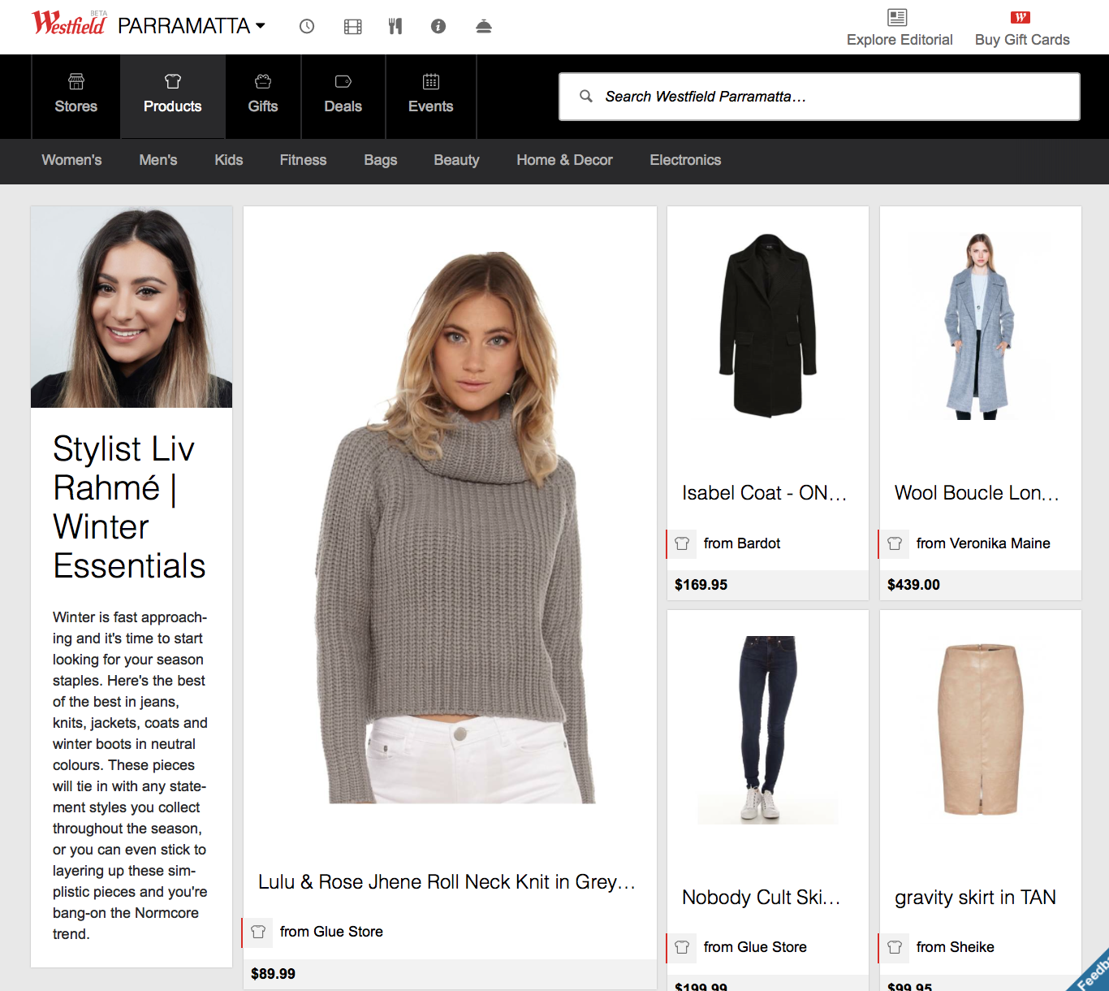Image resolution: width=1109 pixels, height=991 pixels.
Task: Select Women's category
Action: click(x=72, y=160)
